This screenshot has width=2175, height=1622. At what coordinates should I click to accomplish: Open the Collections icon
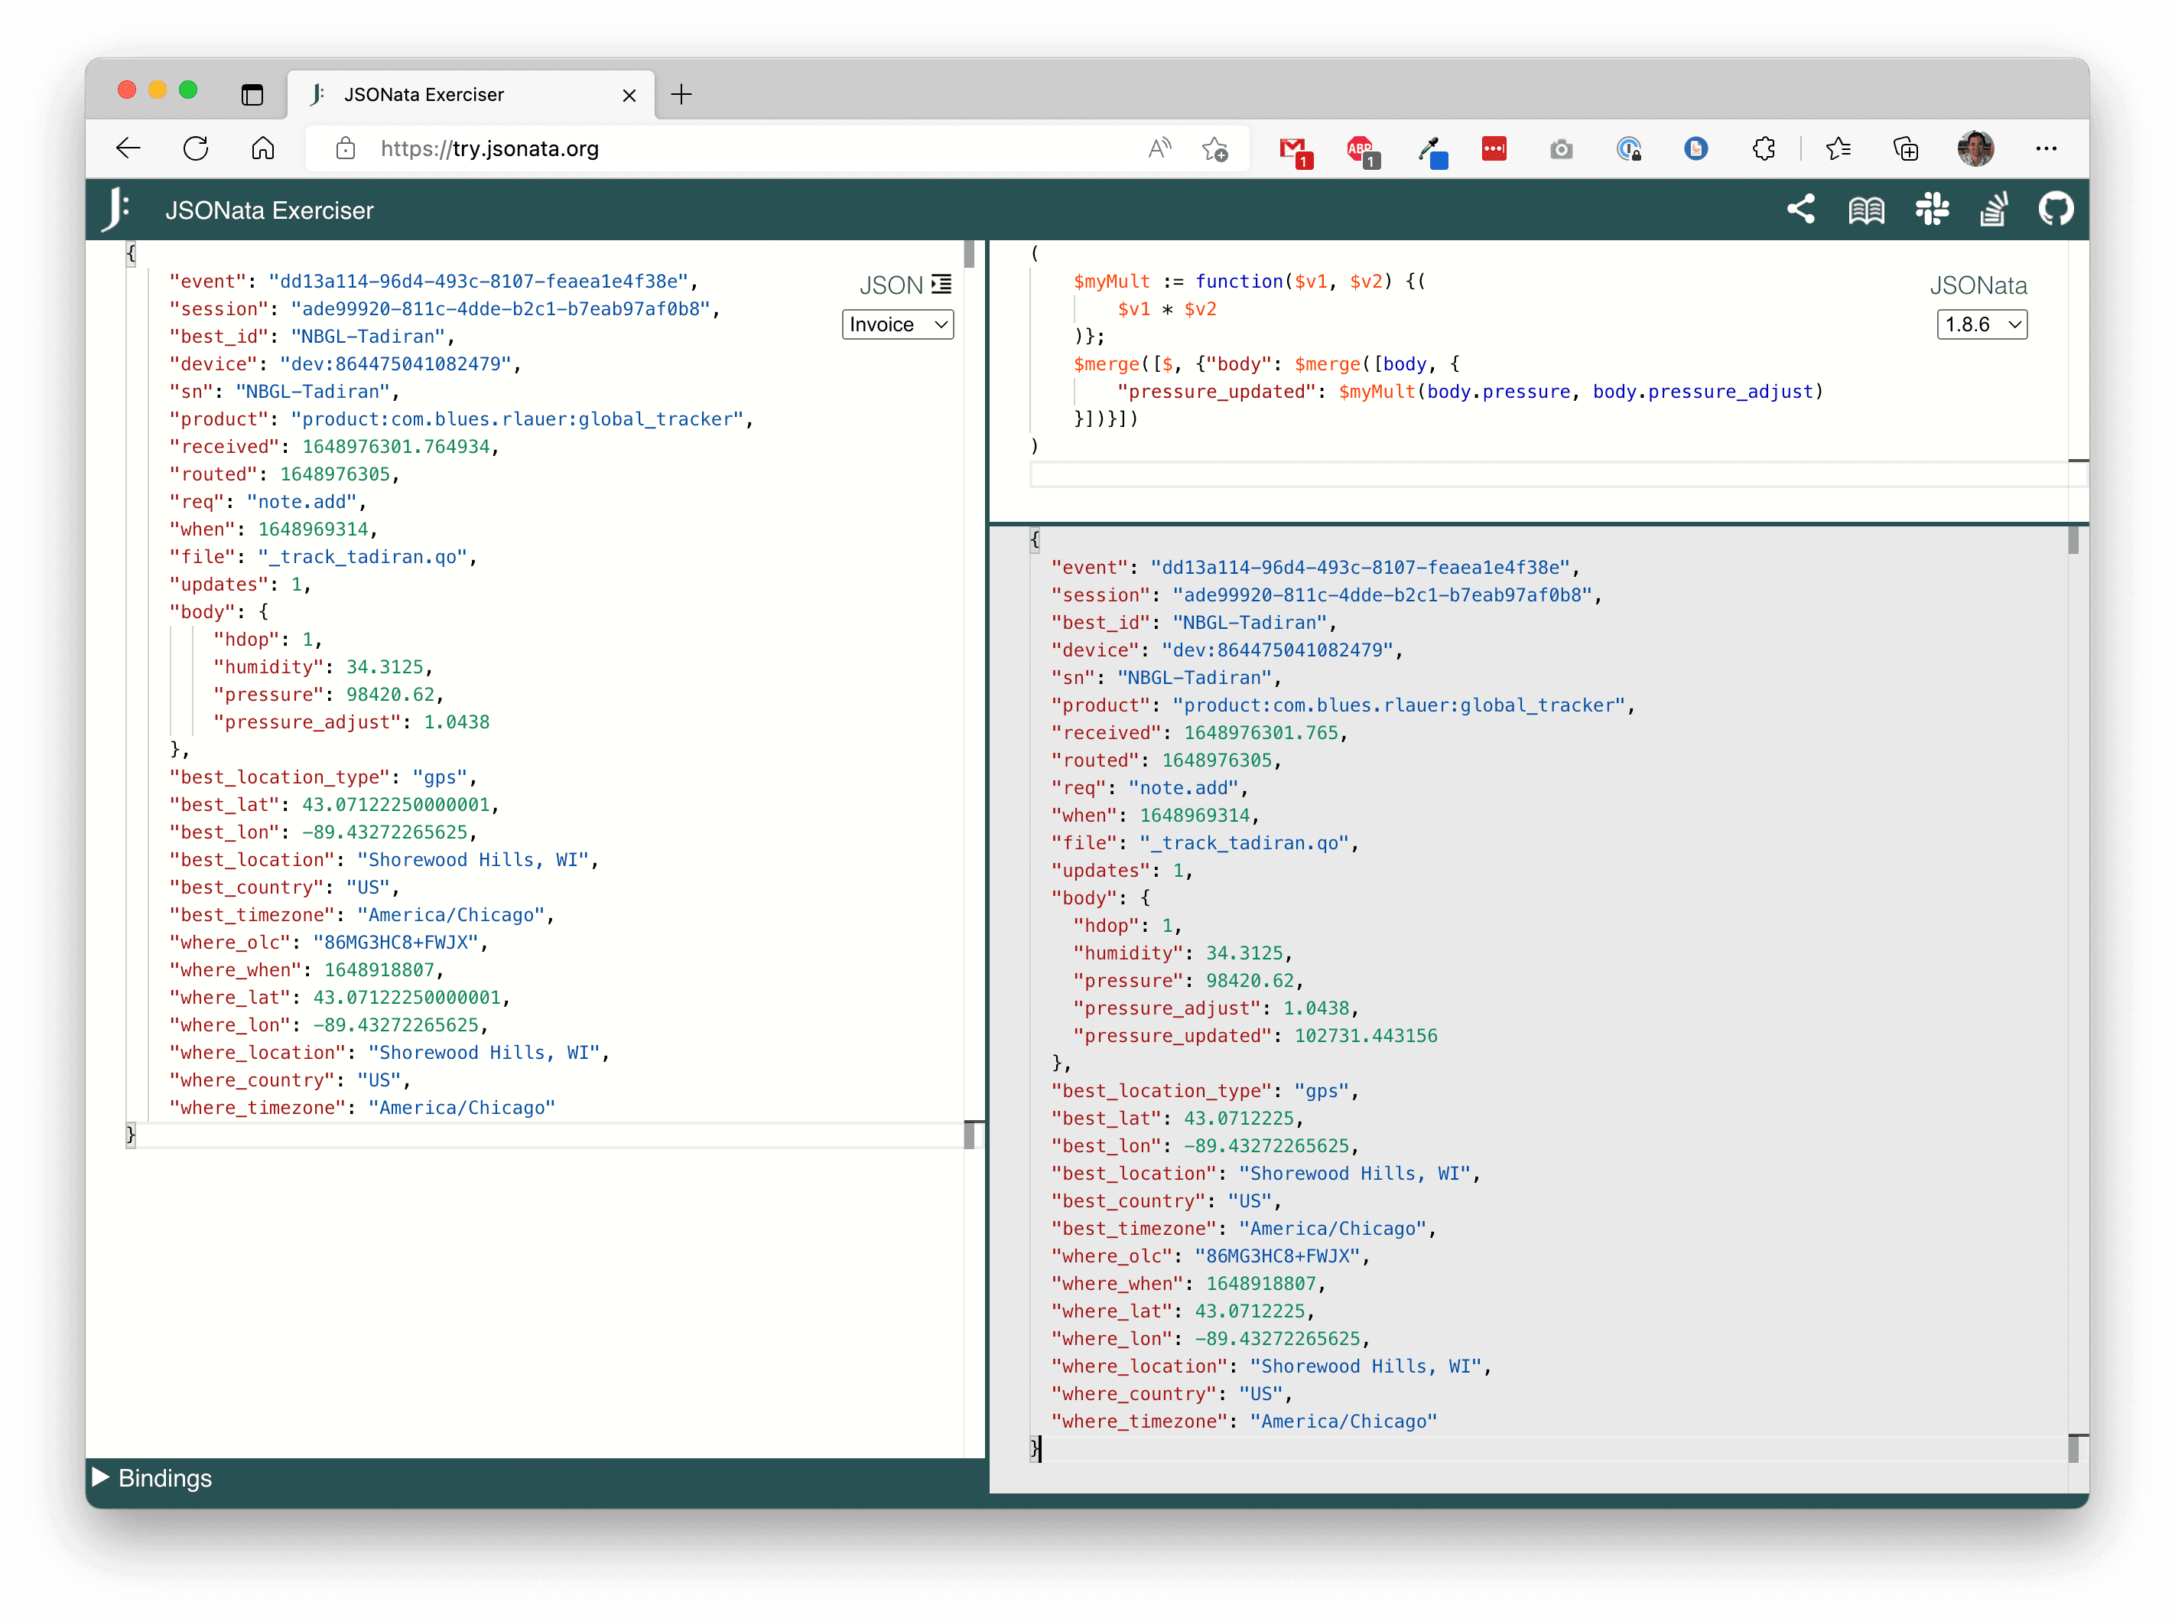1905,148
